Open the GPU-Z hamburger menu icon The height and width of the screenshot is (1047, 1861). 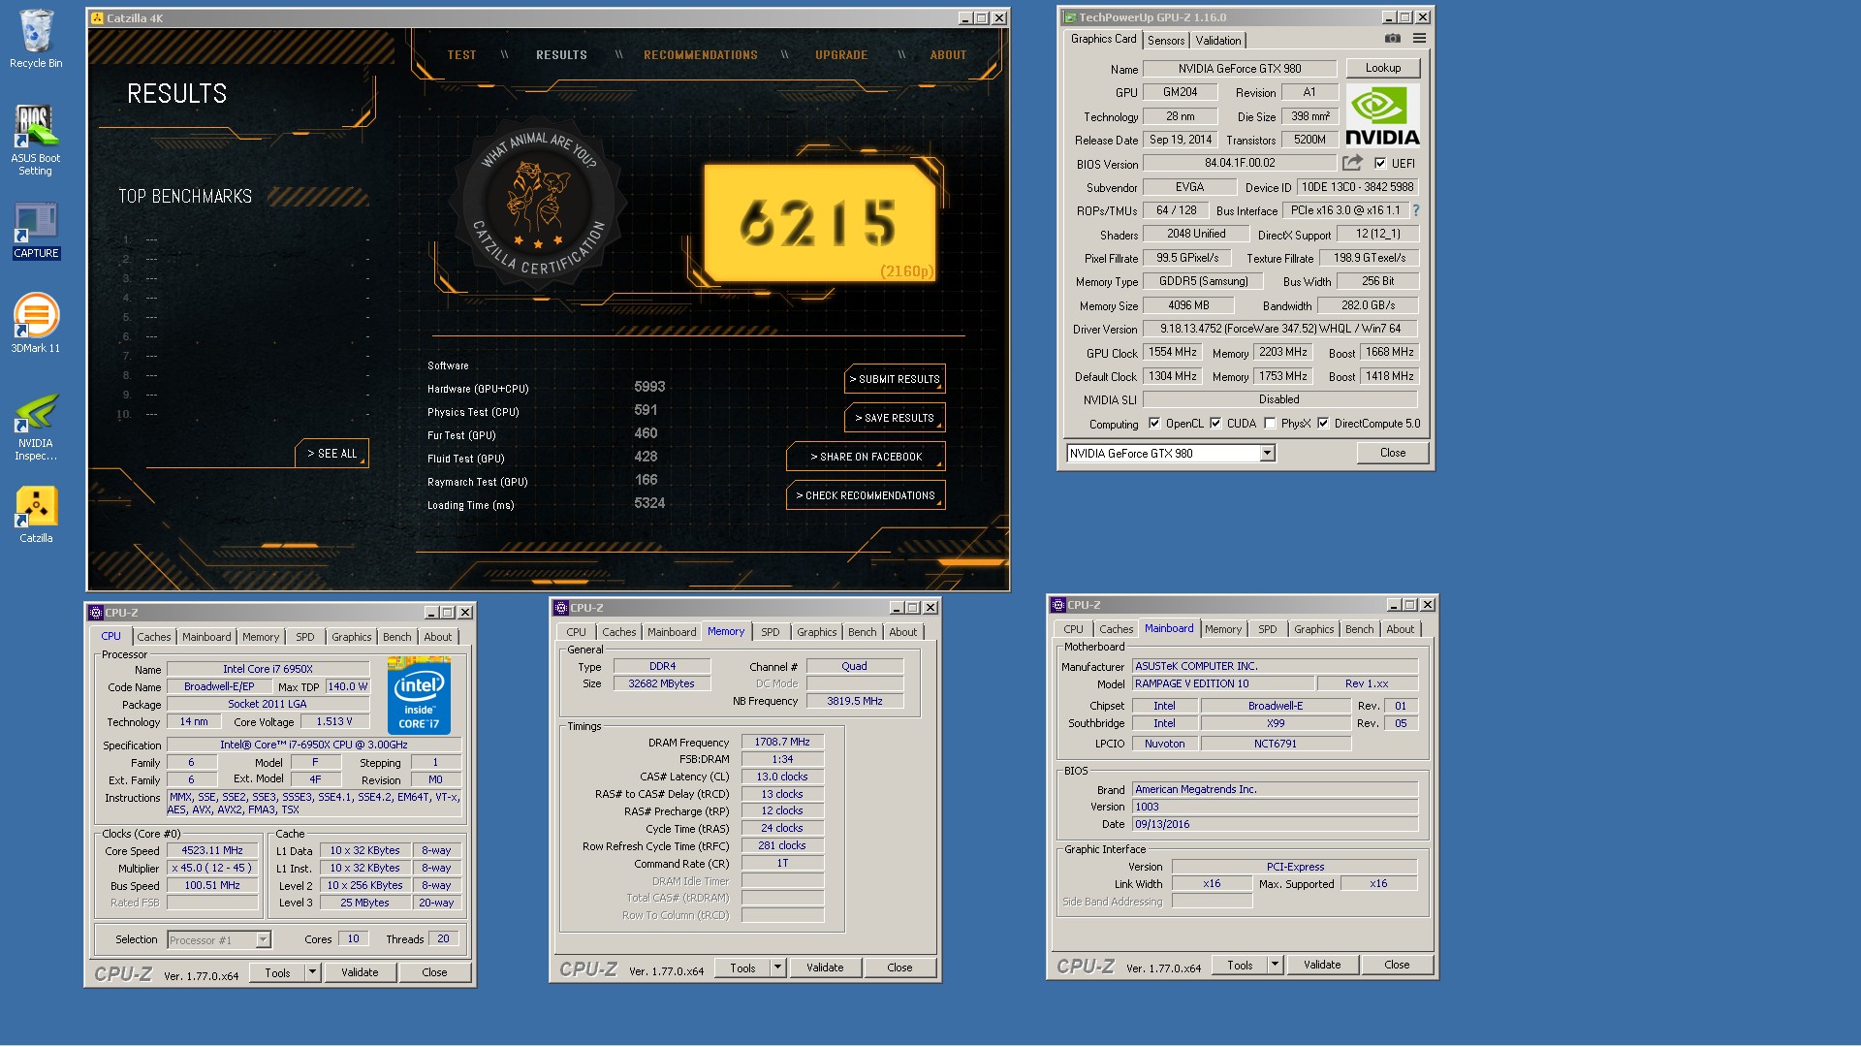(x=1419, y=39)
